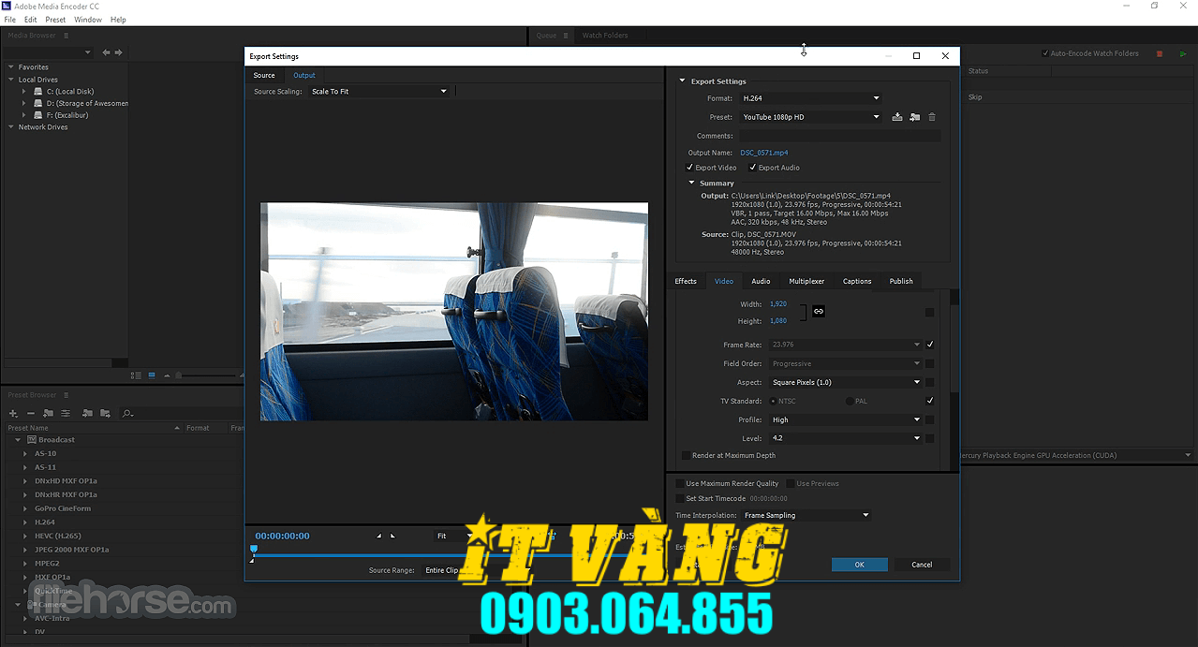This screenshot has width=1198, height=647.
Task: Open the Preset menu in the menu bar
Action: pyautogui.click(x=55, y=19)
